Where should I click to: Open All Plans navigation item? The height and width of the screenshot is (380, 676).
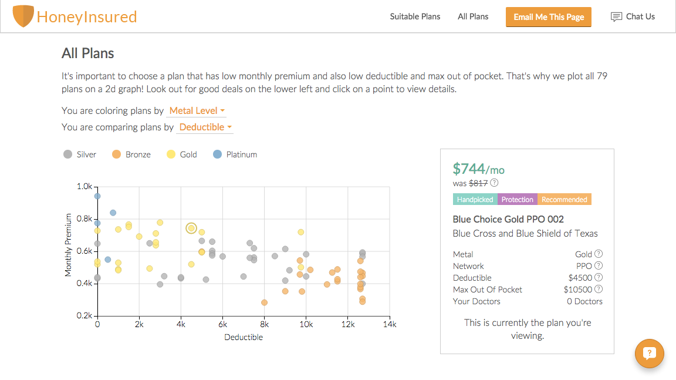(473, 16)
